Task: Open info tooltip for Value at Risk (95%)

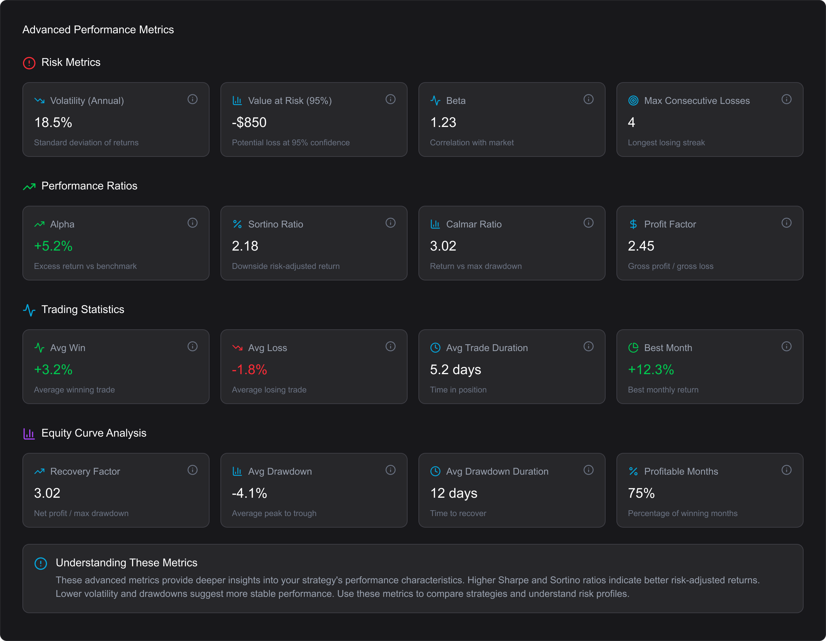Action: (390, 99)
